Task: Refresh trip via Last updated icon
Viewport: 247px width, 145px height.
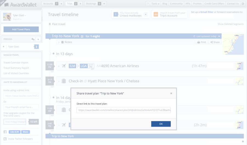Action: point(194,37)
